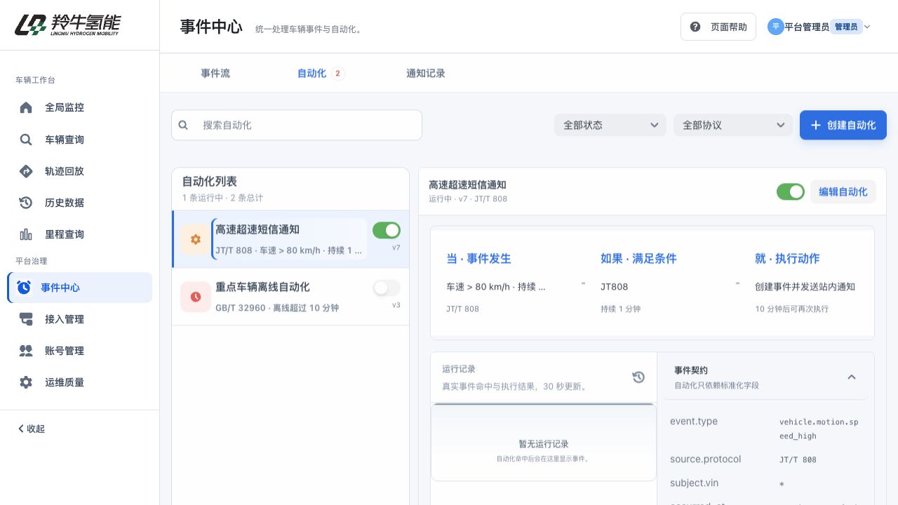Click the 车辆查询 magnifier icon
898x505 pixels.
pyautogui.click(x=26, y=140)
